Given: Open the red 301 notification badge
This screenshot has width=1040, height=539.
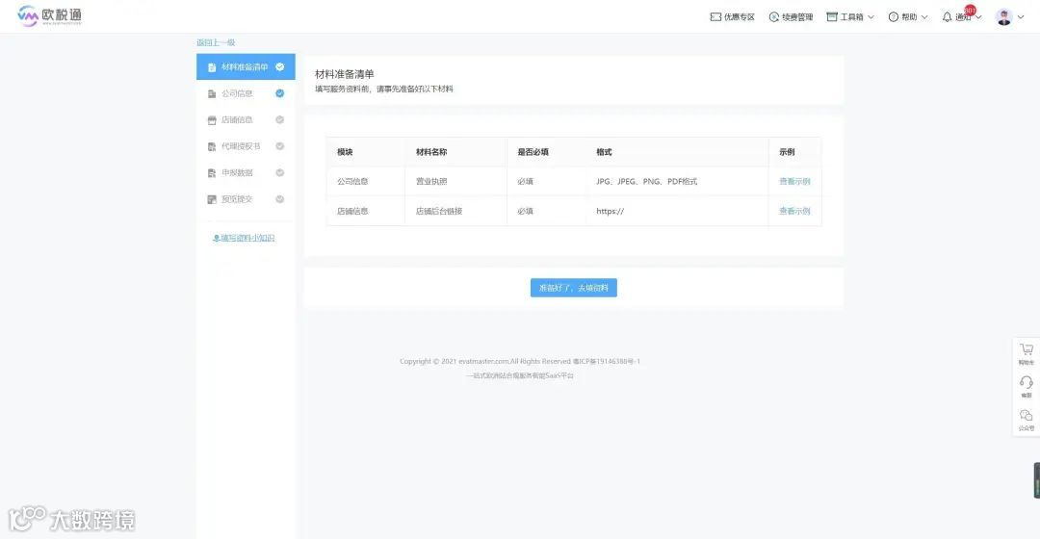Looking at the screenshot, I should coord(971,10).
